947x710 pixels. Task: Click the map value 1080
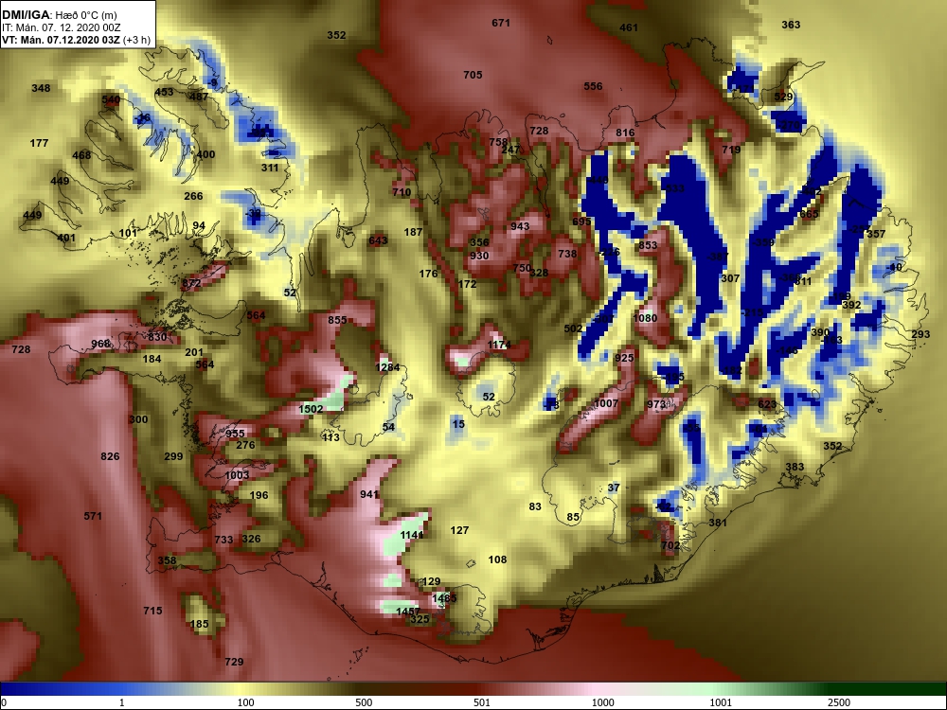(x=645, y=318)
